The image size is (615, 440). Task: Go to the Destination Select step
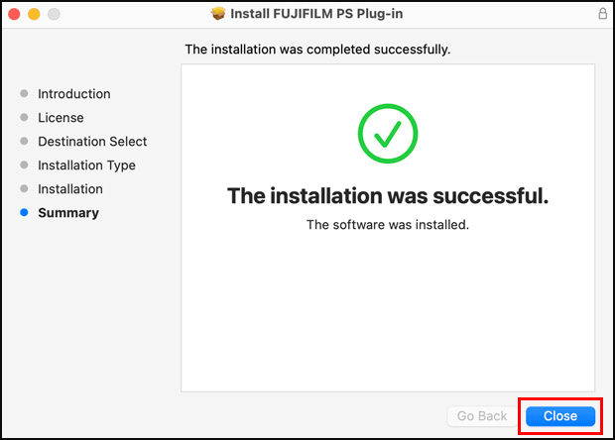click(92, 142)
